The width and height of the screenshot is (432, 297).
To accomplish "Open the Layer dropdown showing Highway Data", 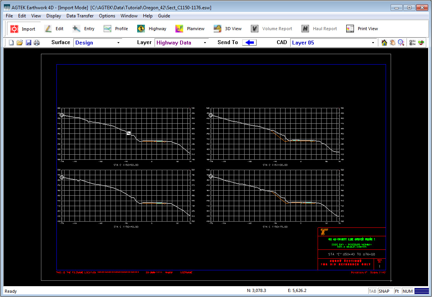I will pyautogui.click(x=205, y=43).
